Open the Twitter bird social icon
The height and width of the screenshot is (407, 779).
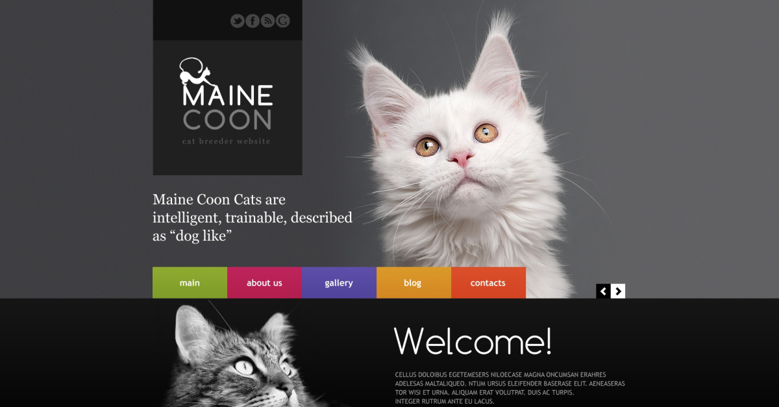click(x=237, y=21)
